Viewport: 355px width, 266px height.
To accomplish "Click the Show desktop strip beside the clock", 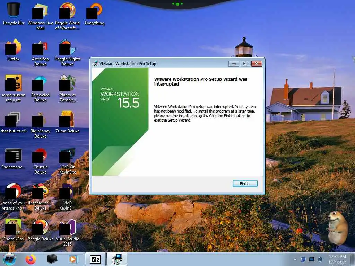I will pos(353,259).
